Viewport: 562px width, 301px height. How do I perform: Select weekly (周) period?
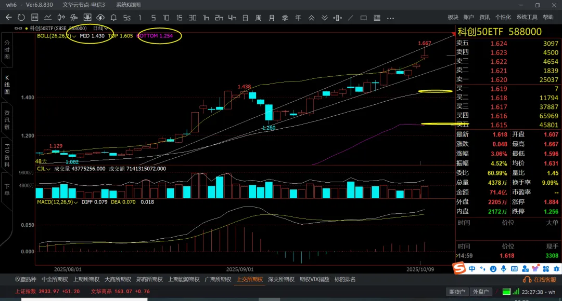coord(259,18)
